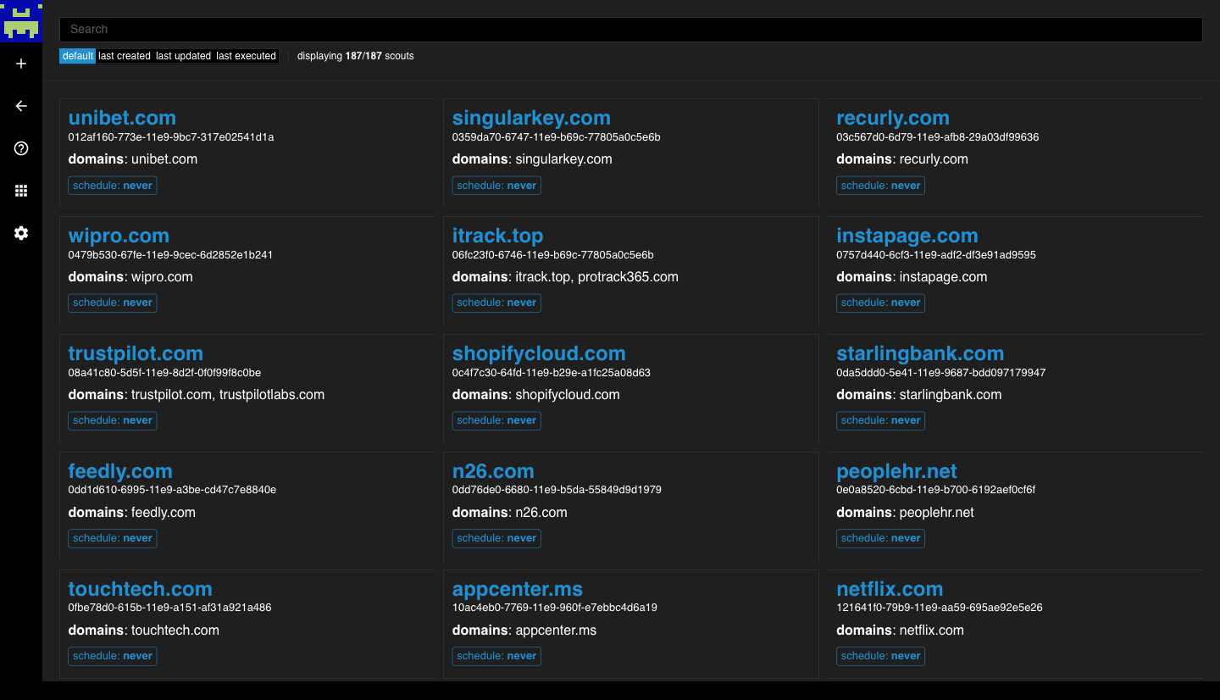Click the plus icon to add scout
Image resolution: width=1220 pixels, height=700 pixels.
[x=21, y=64]
